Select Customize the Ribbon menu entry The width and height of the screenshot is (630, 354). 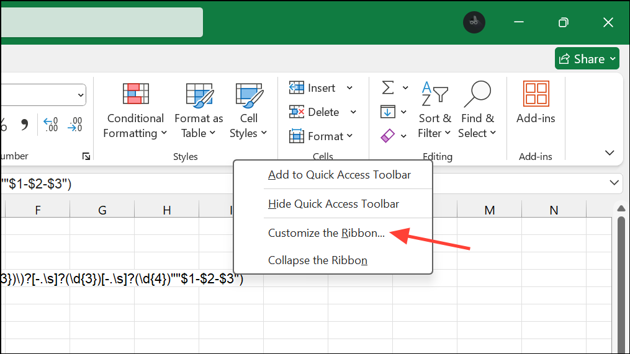tap(326, 233)
